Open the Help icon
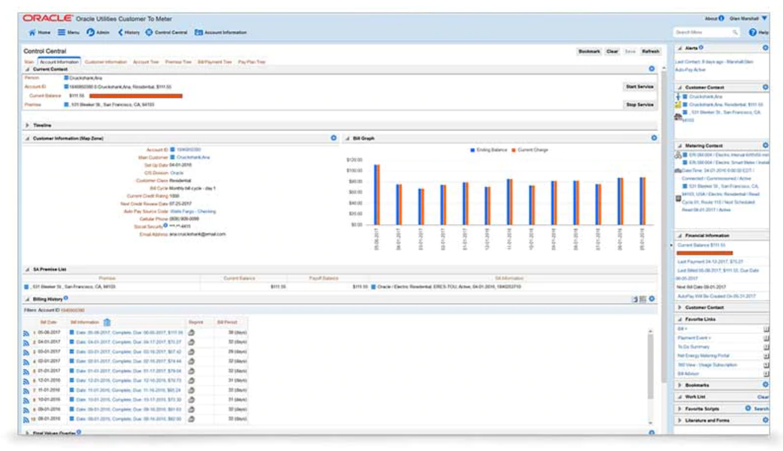783x451 pixels. (753, 32)
